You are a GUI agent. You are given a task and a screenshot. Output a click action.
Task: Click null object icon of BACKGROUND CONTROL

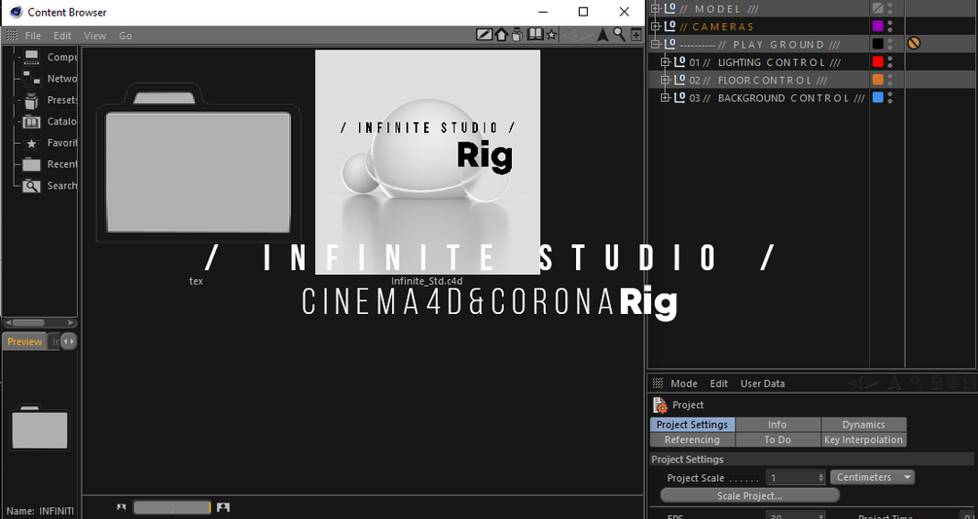tap(679, 98)
